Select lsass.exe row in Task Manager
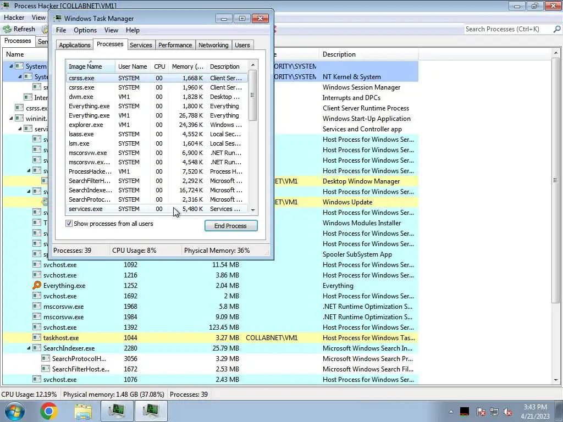Image resolution: width=563 pixels, height=422 pixels. (157, 134)
